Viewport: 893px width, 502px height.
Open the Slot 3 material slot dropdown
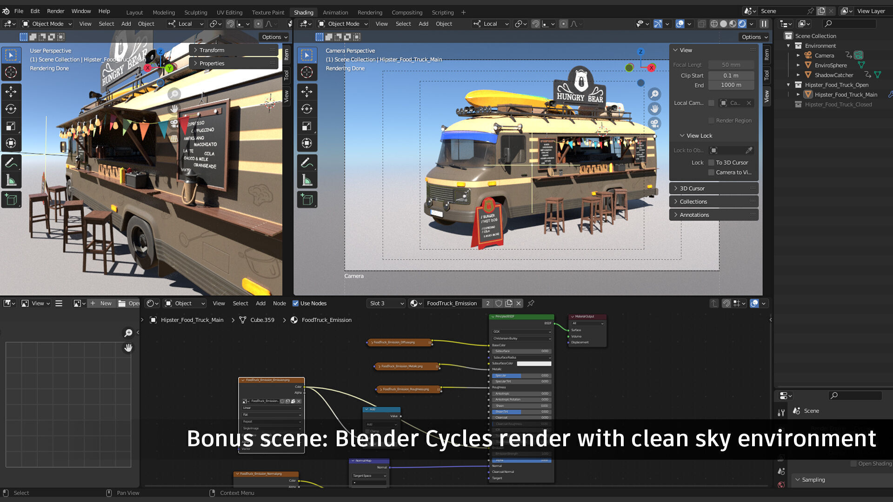(386, 304)
